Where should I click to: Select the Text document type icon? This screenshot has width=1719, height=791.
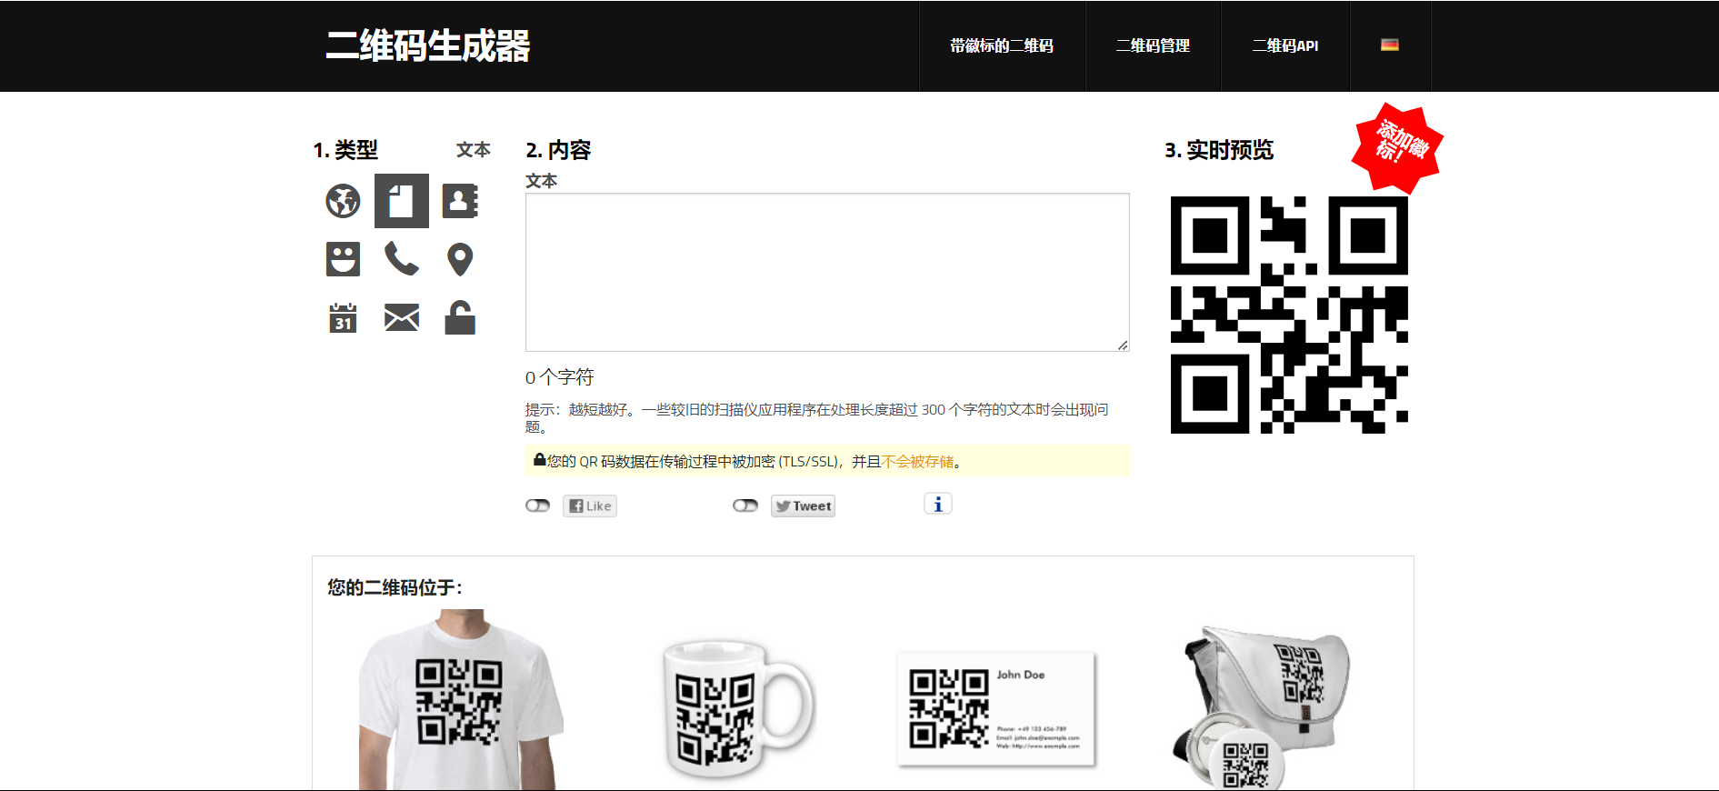pyautogui.click(x=401, y=201)
